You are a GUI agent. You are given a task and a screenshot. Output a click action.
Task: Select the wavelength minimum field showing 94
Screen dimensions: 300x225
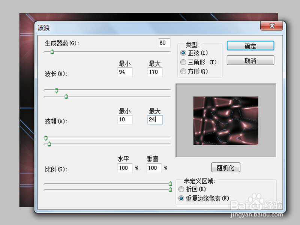click(x=125, y=72)
